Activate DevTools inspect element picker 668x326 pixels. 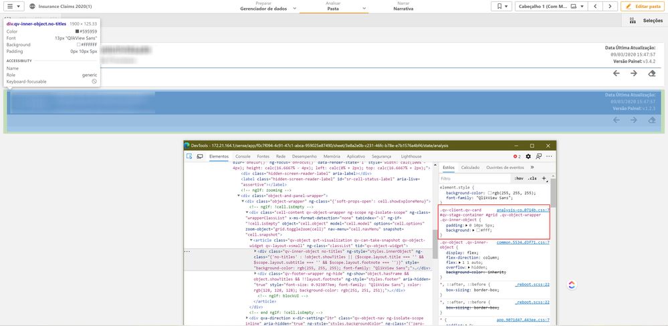click(190, 156)
